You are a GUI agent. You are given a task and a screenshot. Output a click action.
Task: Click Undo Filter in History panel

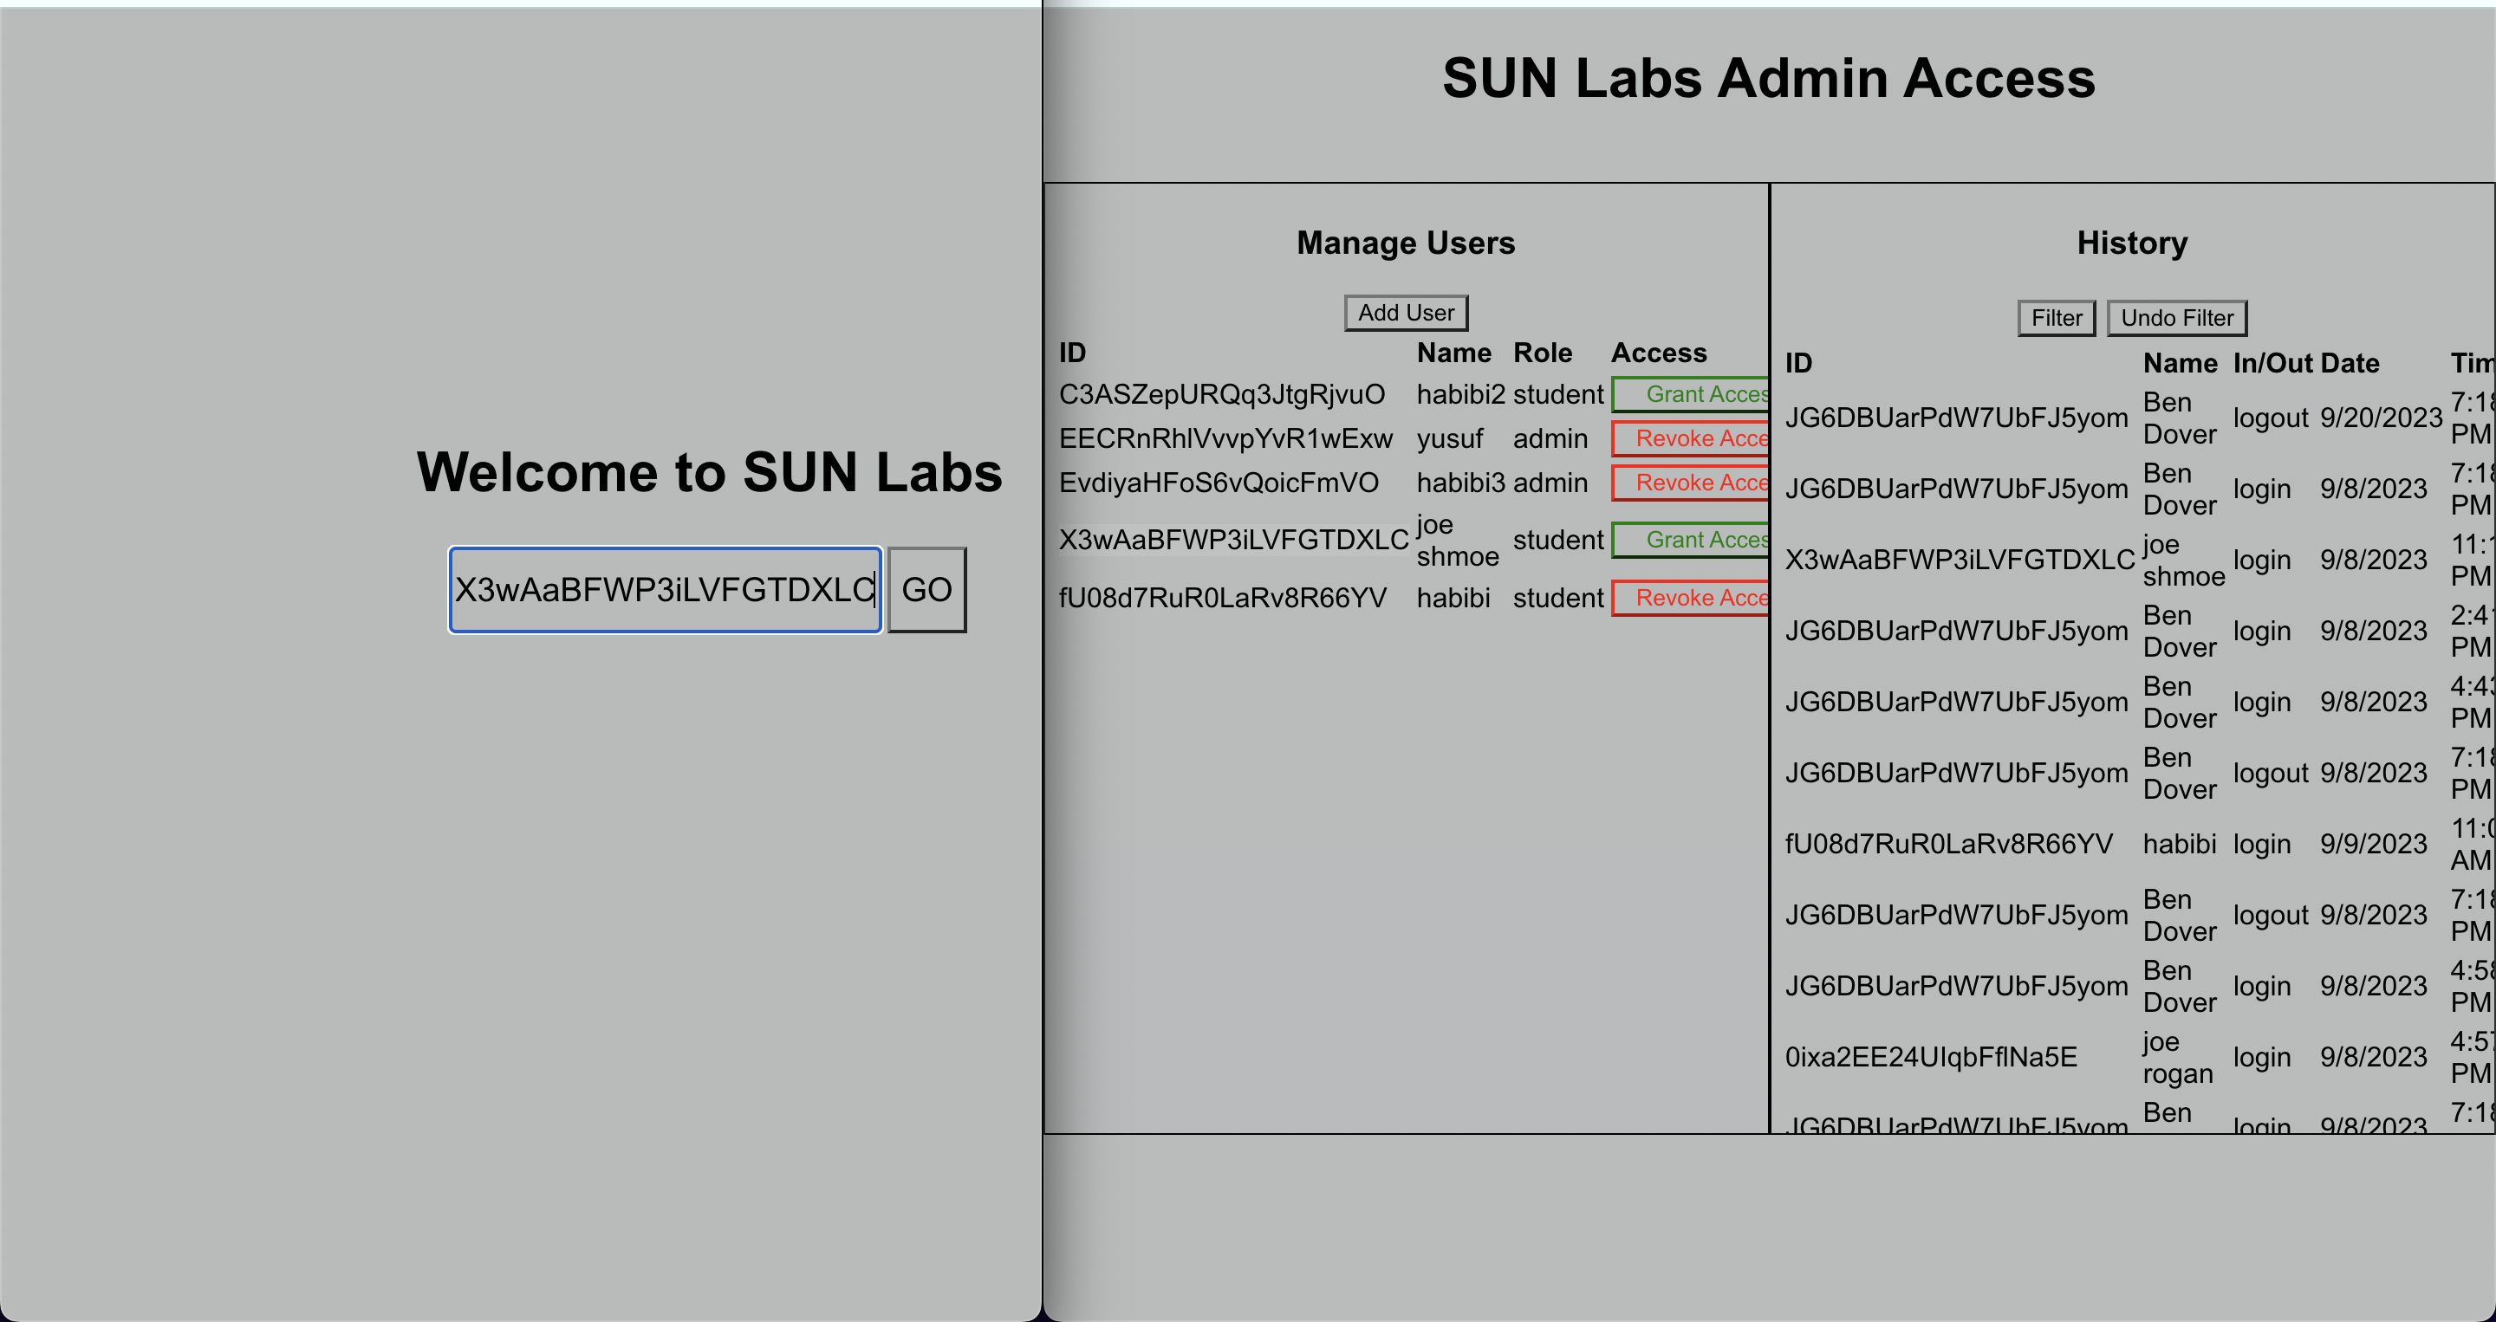pyautogui.click(x=2177, y=318)
